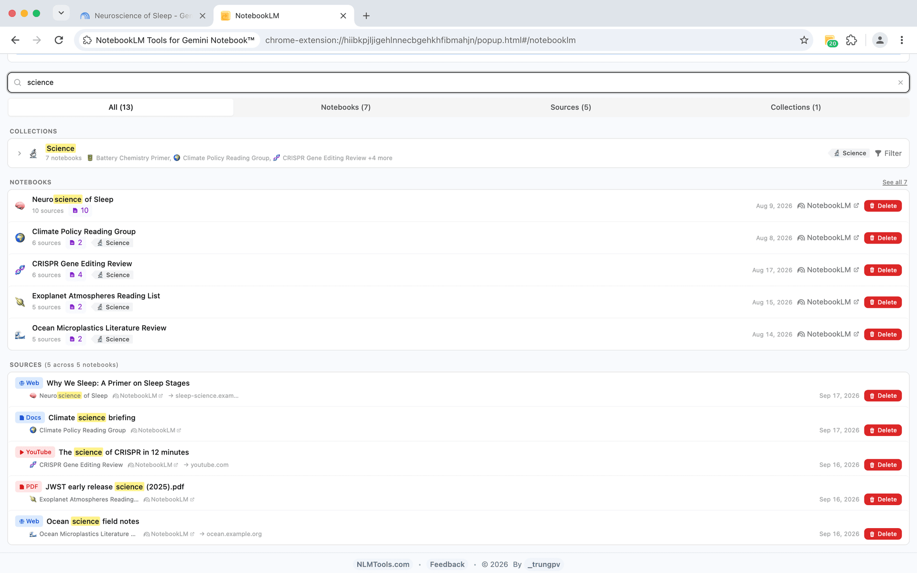Open NotebookLM link for Climate Policy Reading Group
The image size is (917, 573).
[828, 238]
